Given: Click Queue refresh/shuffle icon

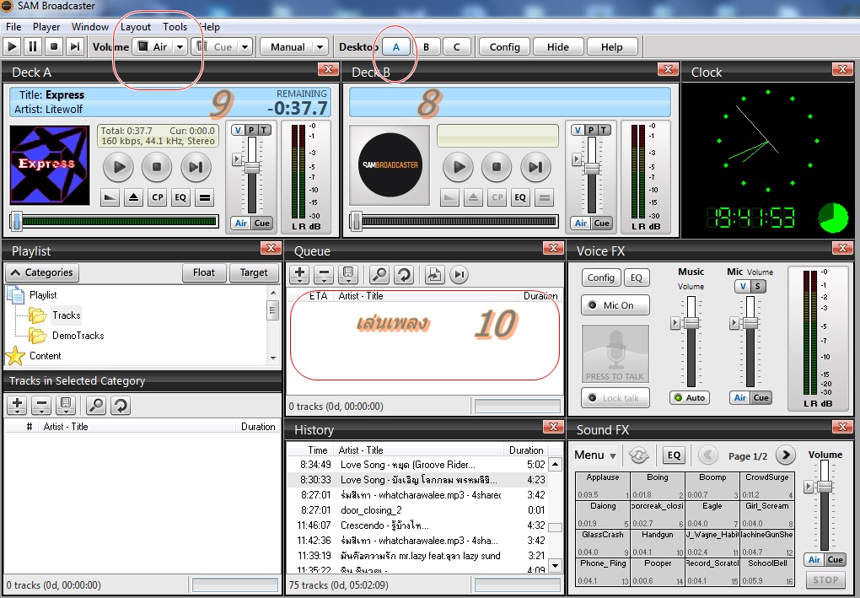Looking at the screenshot, I should coord(404,274).
